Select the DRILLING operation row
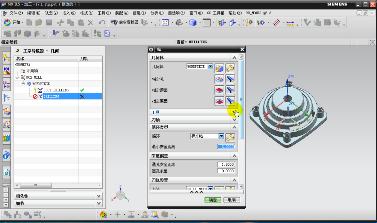This screenshot has height=223, width=377. click(58, 97)
